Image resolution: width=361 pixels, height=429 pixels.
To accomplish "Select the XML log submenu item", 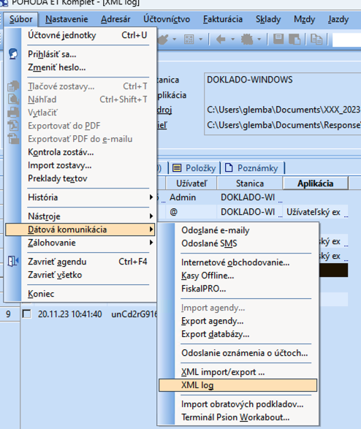I will point(238,385).
